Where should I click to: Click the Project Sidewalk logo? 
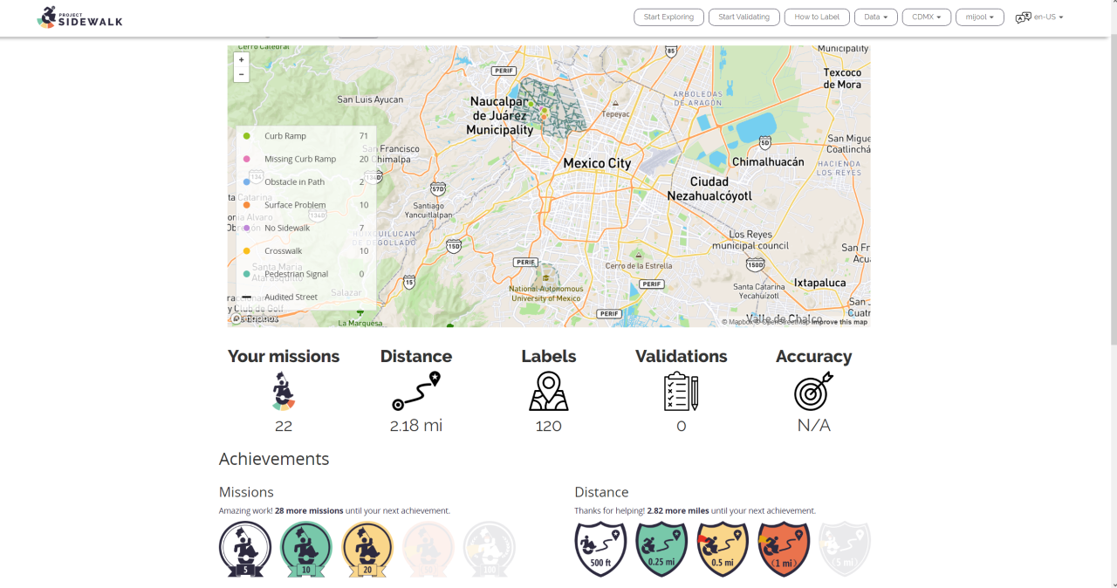point(80,17)
